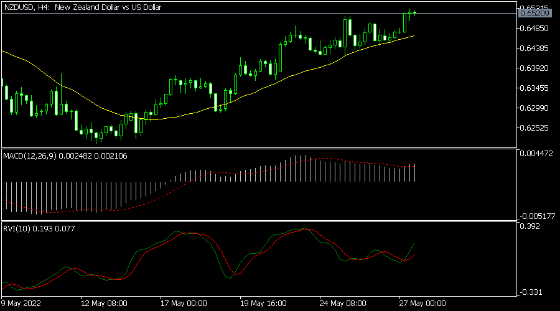Click the NZDUSD, H4 chart title text
Screen dimensions: 560x311
(x=83, y=7)
